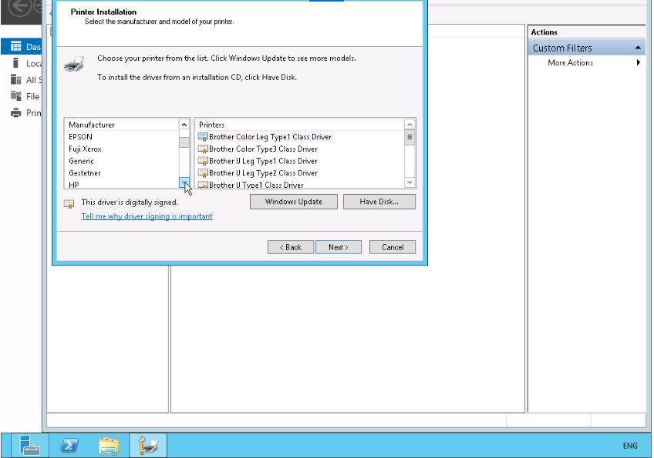This screenshot has width=654, height=458.
Task: Open Dashboard in Server Manager sidebar
Action: coord(22,47)
